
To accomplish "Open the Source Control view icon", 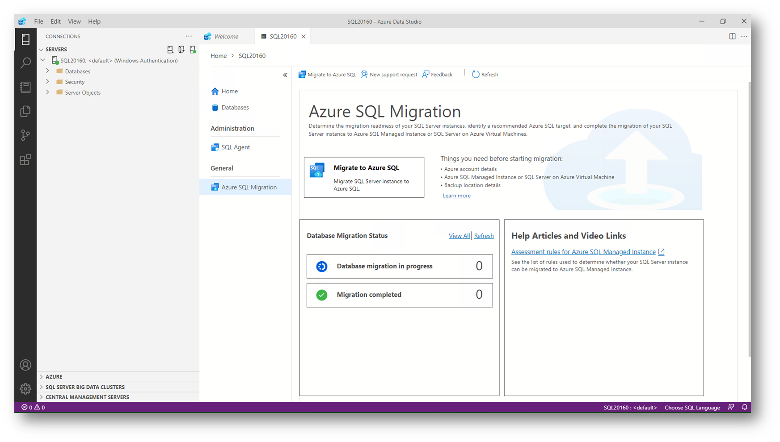I will pos(25,135).
